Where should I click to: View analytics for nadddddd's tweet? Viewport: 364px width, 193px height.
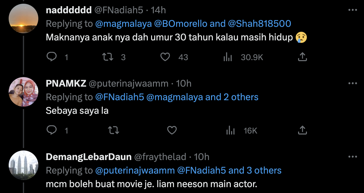[228, 57]
